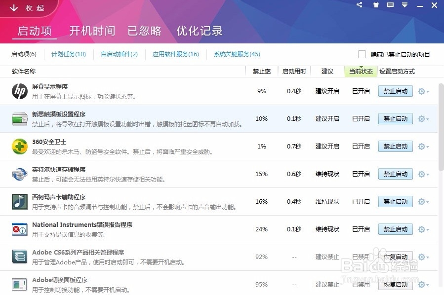Select 英特尔快速存储程序 row title
The width and height of the screenshot is (444, 295).
[59, 169]
